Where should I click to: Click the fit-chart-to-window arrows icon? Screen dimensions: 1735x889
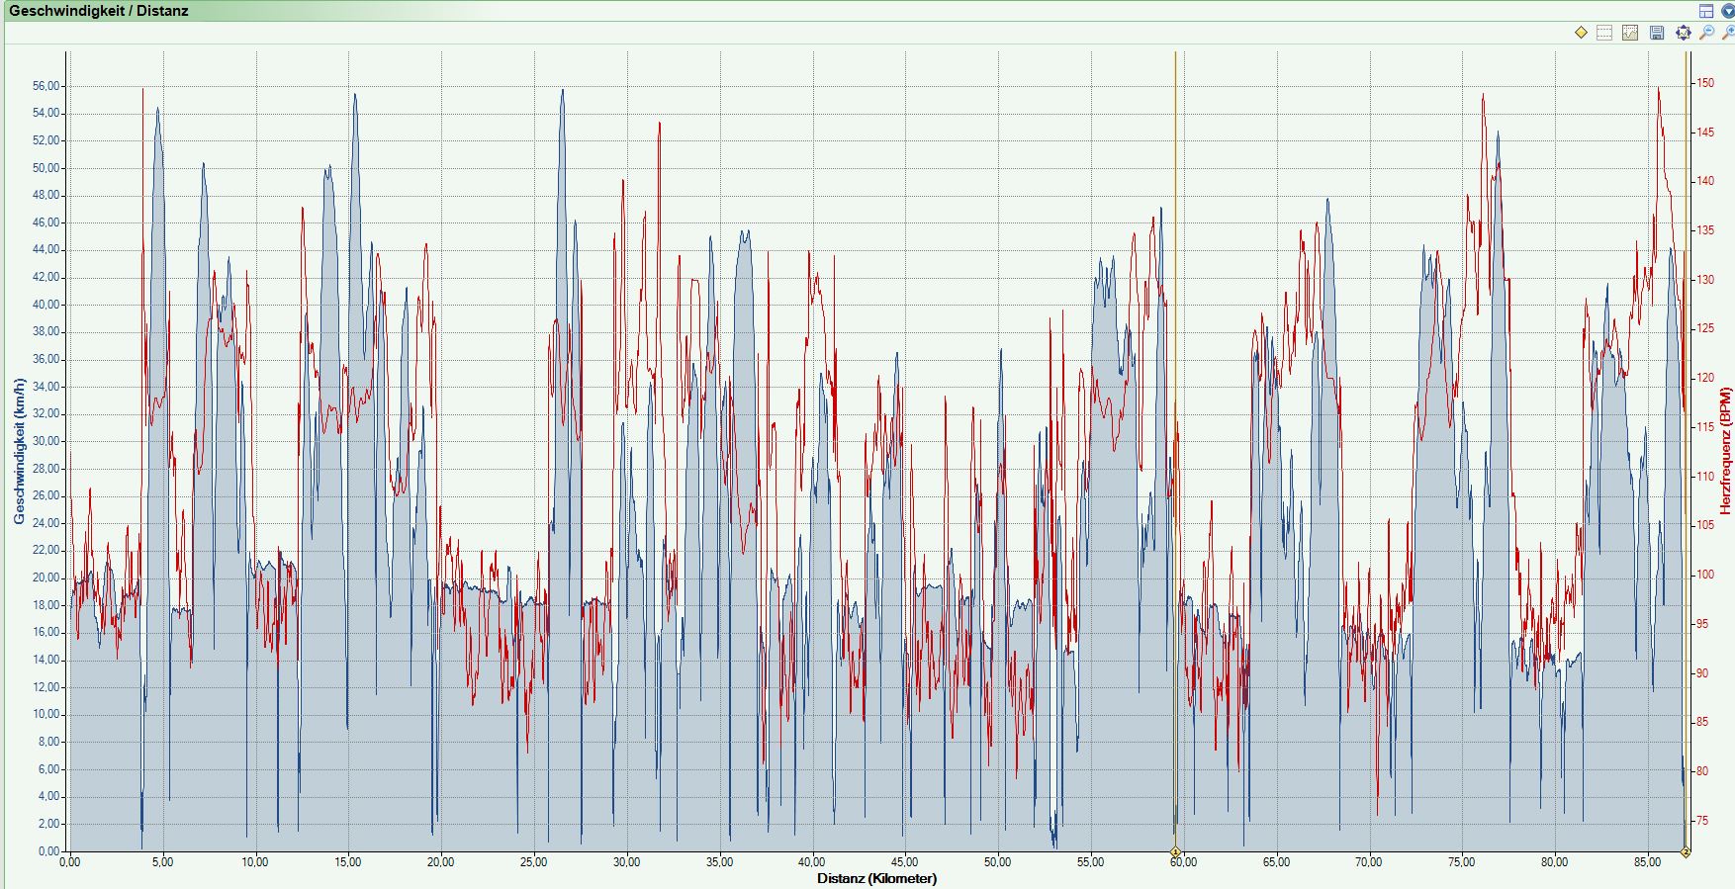coord(1684,33)
